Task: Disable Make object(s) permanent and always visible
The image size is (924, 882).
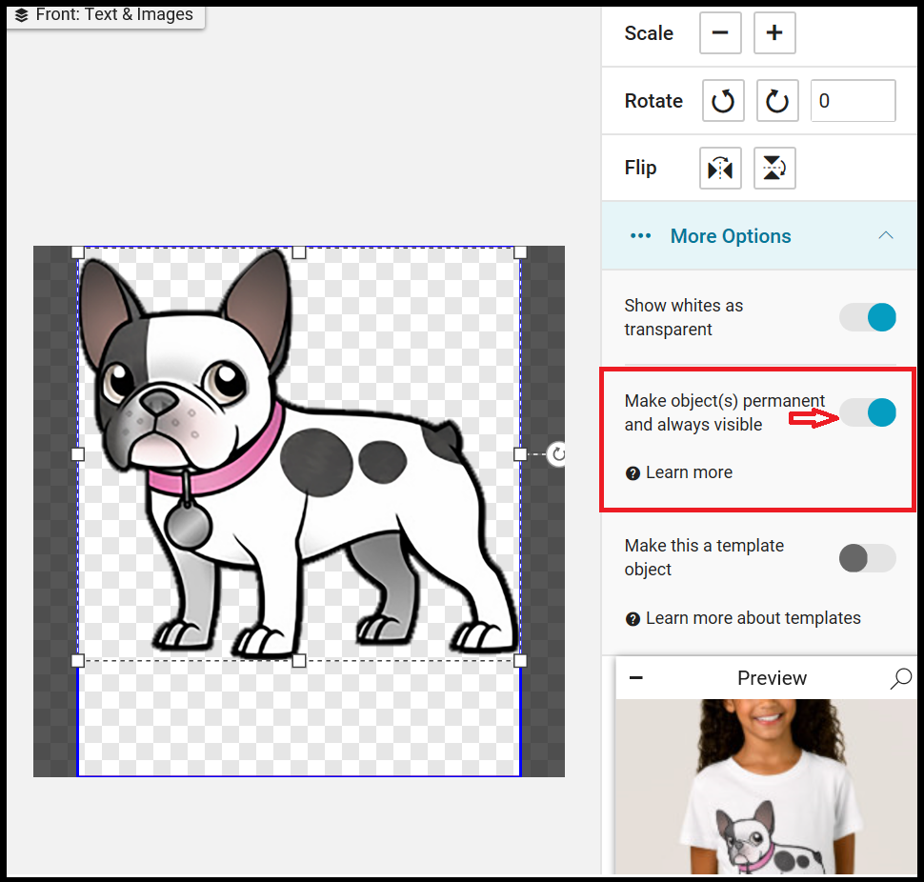Action: (x=868, y=411)
